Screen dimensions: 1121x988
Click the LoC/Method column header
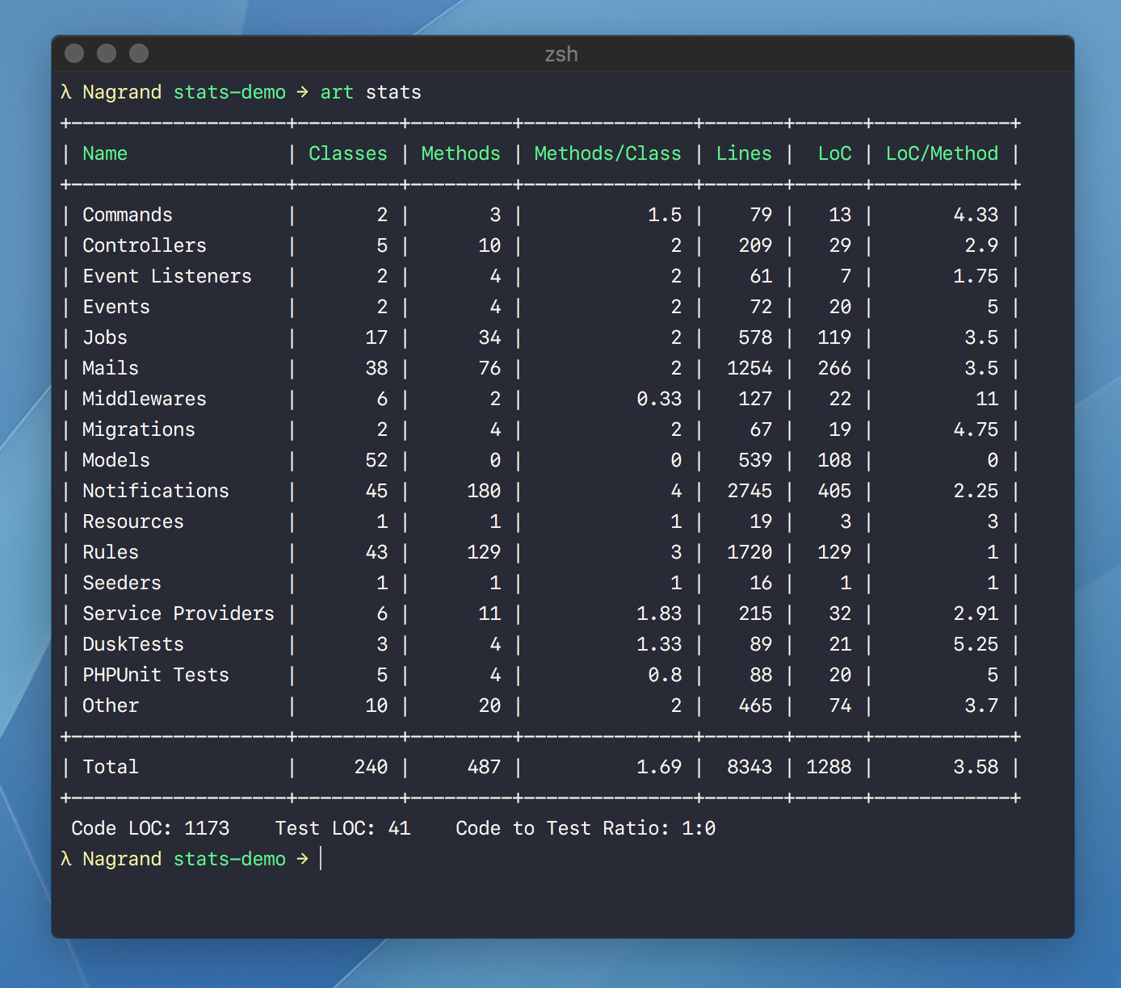coord(942,153)
